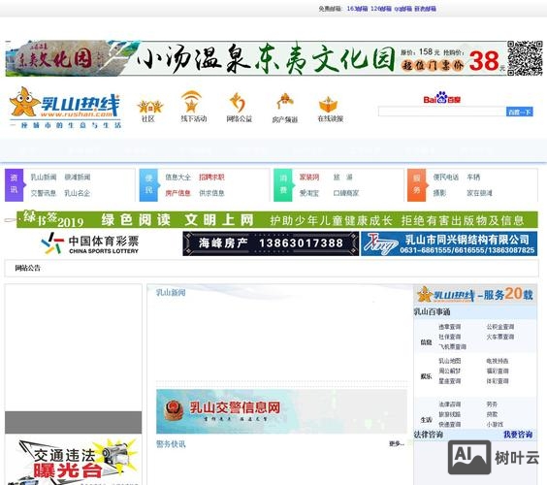This screenshot has height=485, width=547.
Task: Open the 警务快讯 section heading
Action: click(171, 444)
